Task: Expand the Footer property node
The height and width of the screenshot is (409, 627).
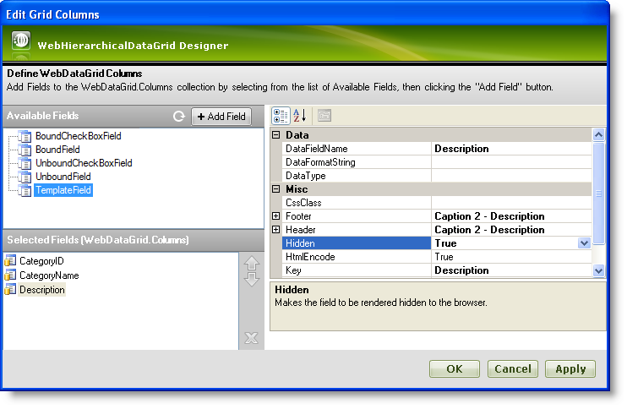Action: pyautogui.click(x=276, y=216)
